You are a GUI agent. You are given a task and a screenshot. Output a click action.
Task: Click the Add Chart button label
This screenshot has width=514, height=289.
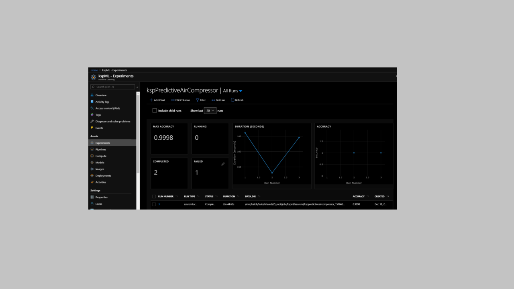159,100
